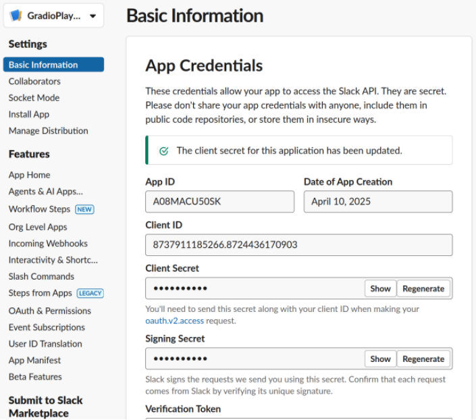Click the GradioPlay app logo icon
Image resolution: width=476 pixels, height=420 pixels.
coord(16,16)
